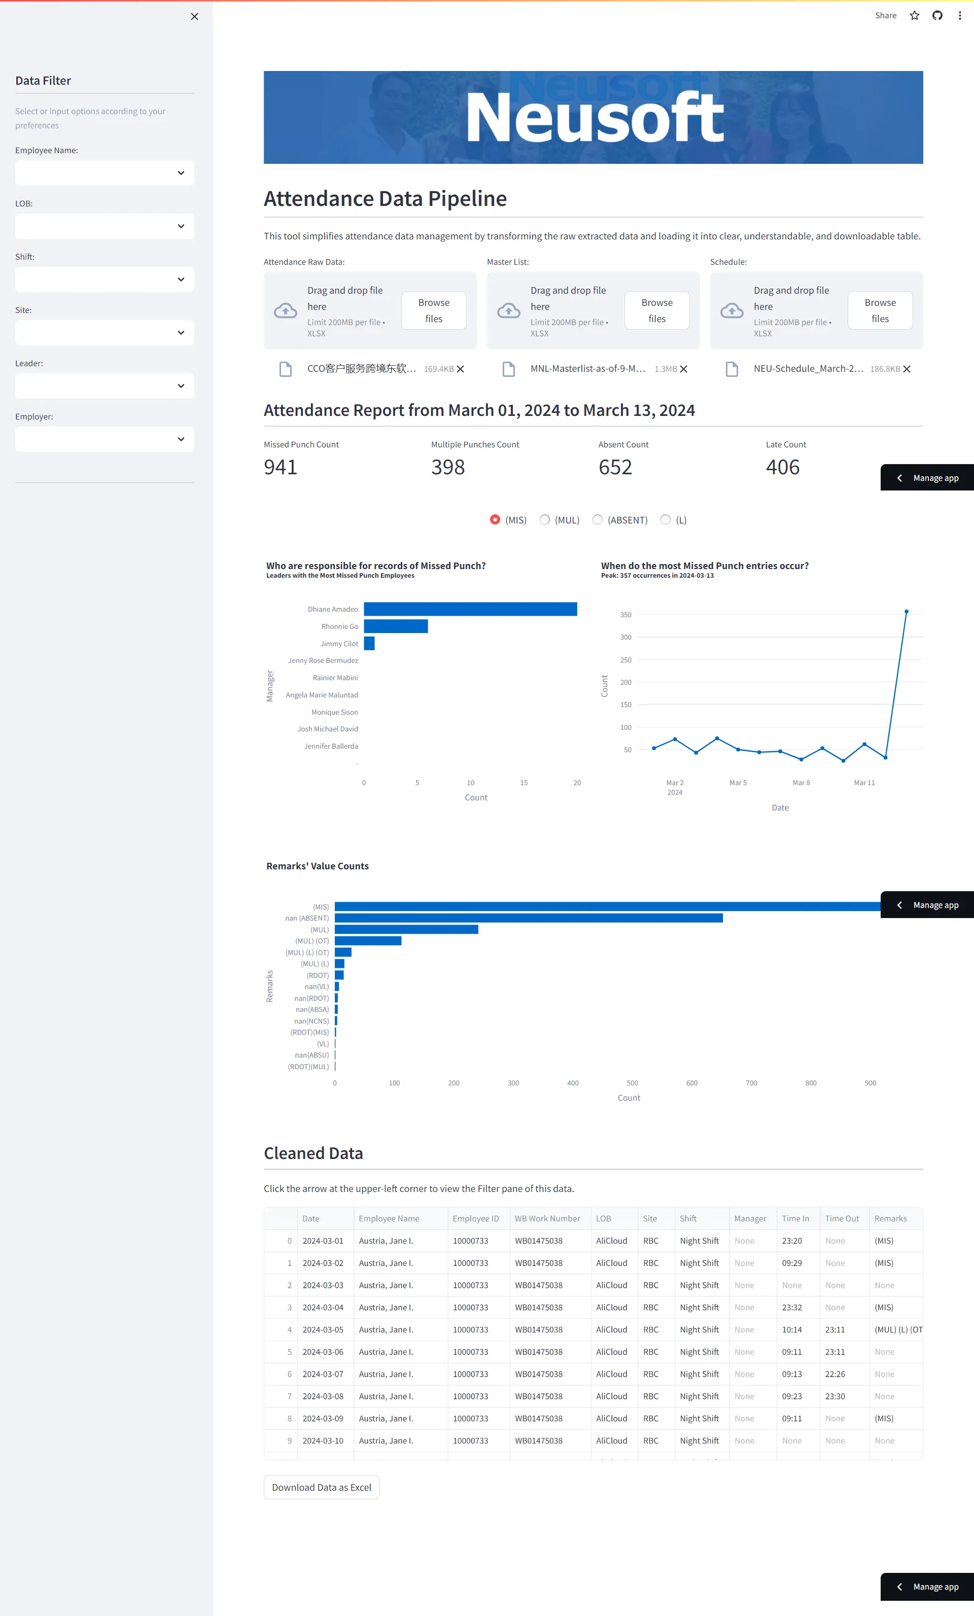Click row 9 date 2024-03-10
Screen dimensions: 974x1616
[325, 1440]
